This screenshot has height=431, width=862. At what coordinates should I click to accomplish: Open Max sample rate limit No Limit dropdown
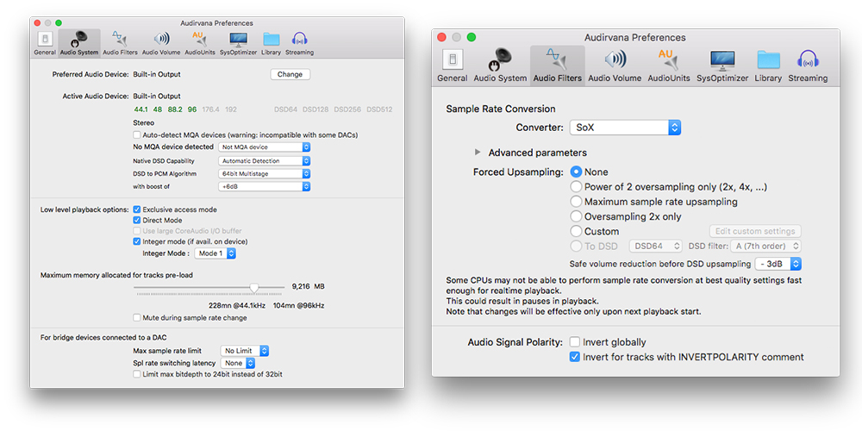pyautogui.click(x=245, y=351)
